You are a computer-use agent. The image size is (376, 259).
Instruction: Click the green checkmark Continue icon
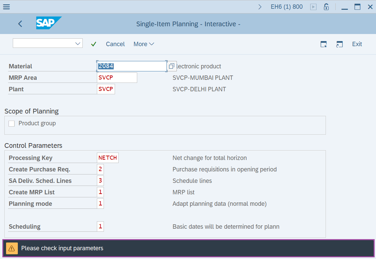[93, 44]
